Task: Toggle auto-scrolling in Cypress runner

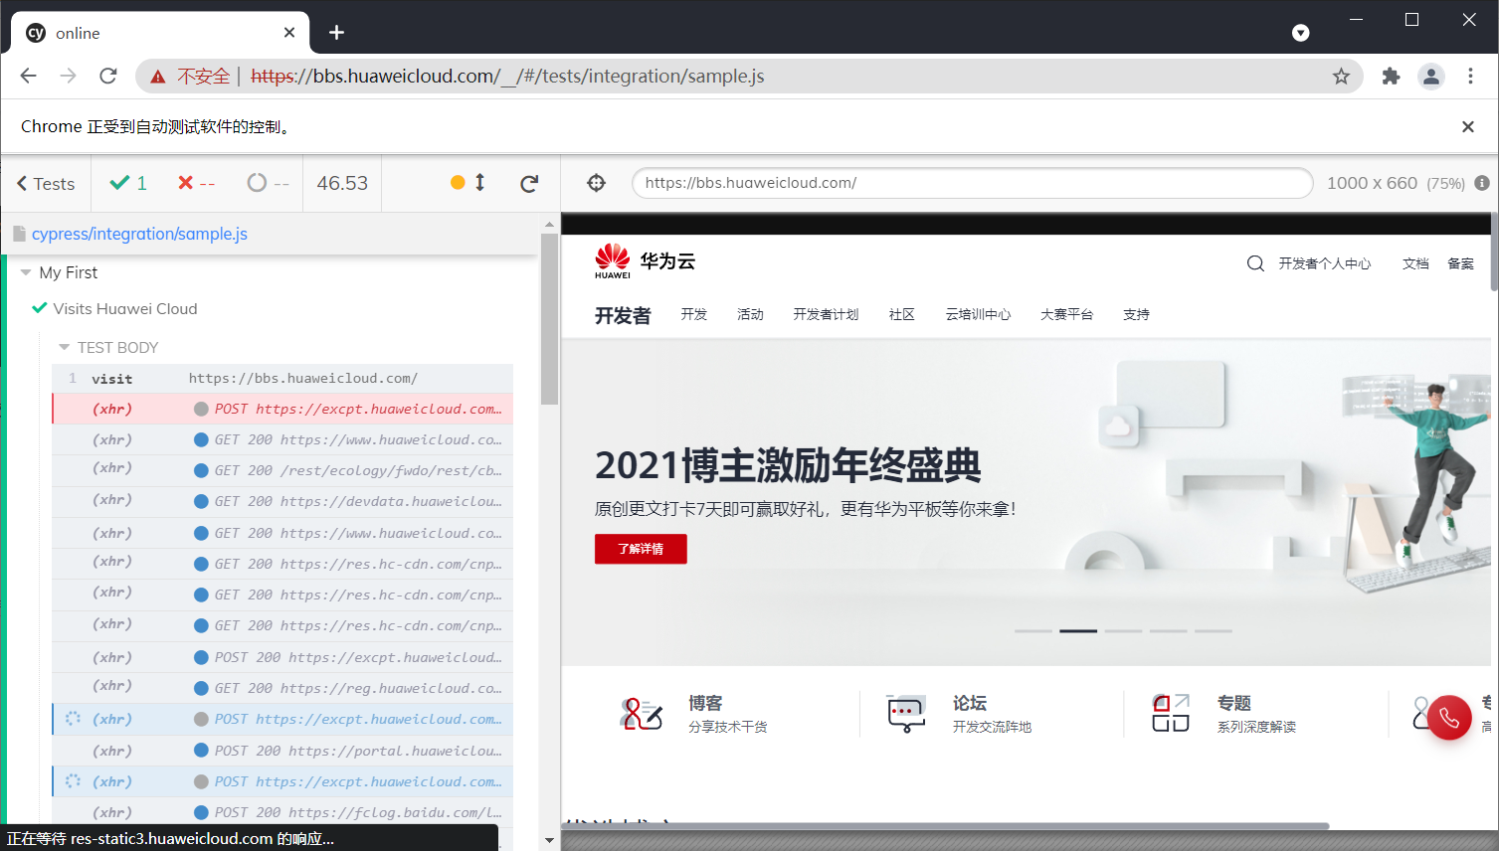Action: [x=468, y=183]
